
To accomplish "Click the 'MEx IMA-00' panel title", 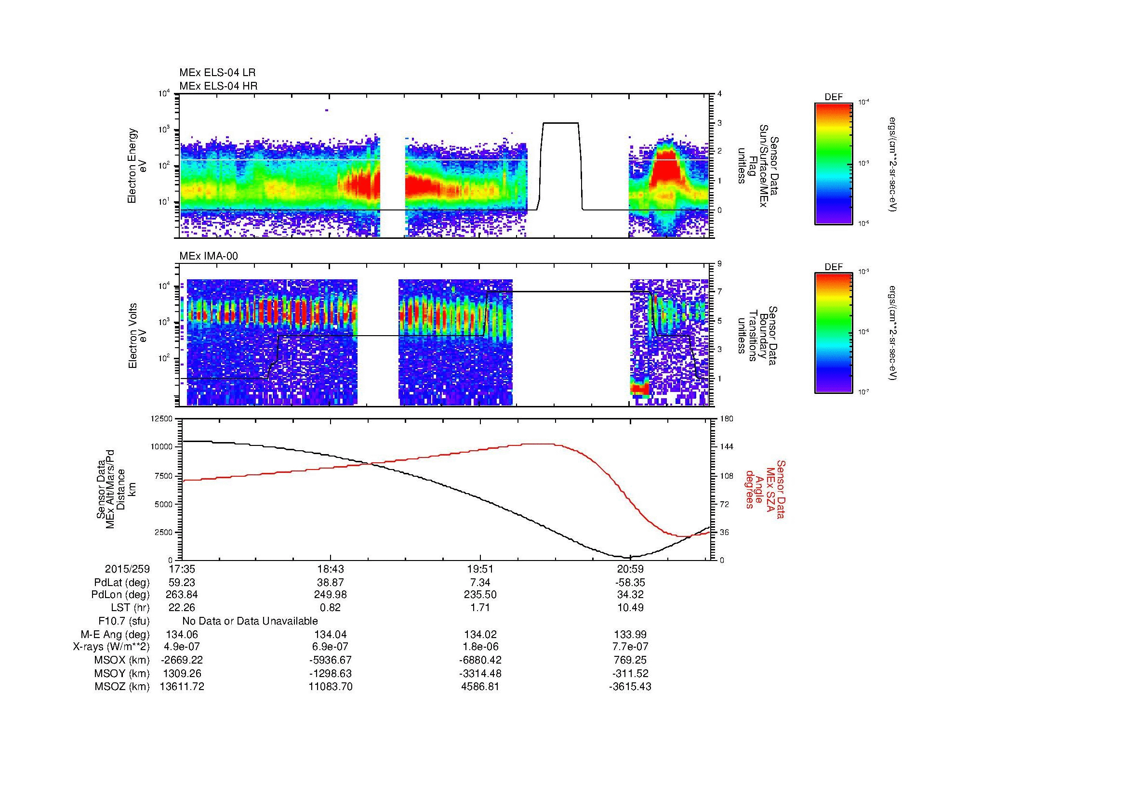I will [x=209, y=256].
